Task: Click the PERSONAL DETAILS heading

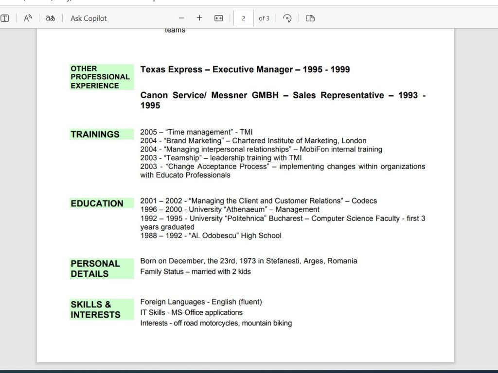Action: 95,269
